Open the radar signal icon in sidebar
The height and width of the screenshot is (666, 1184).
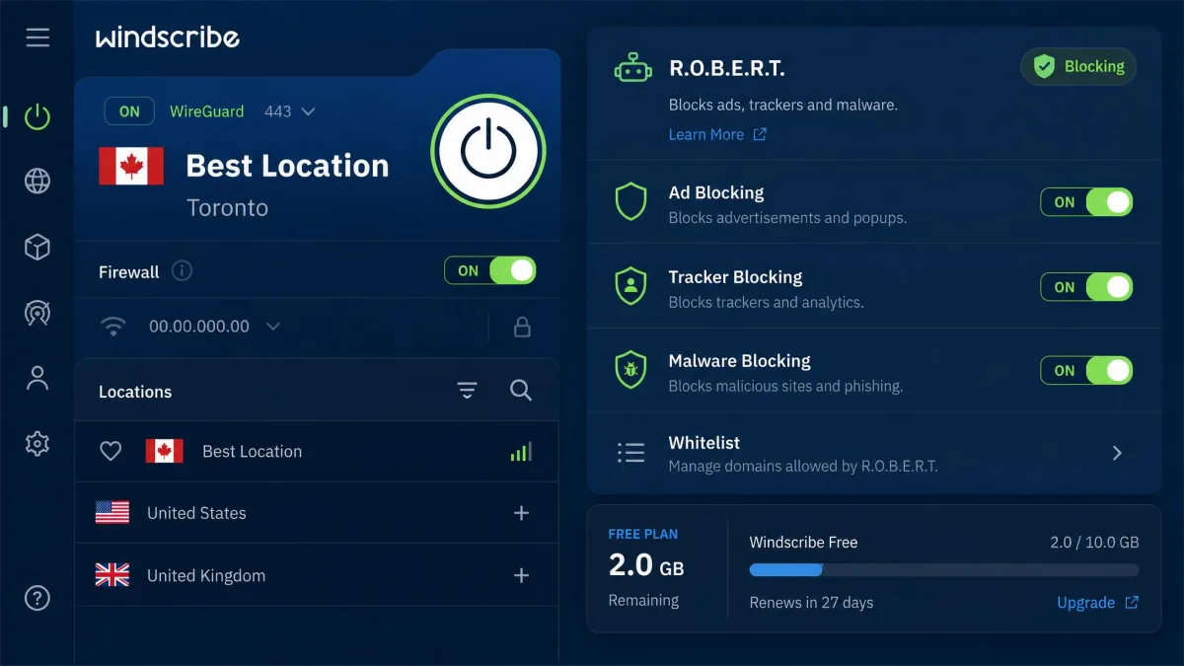(x=37, y=313)
